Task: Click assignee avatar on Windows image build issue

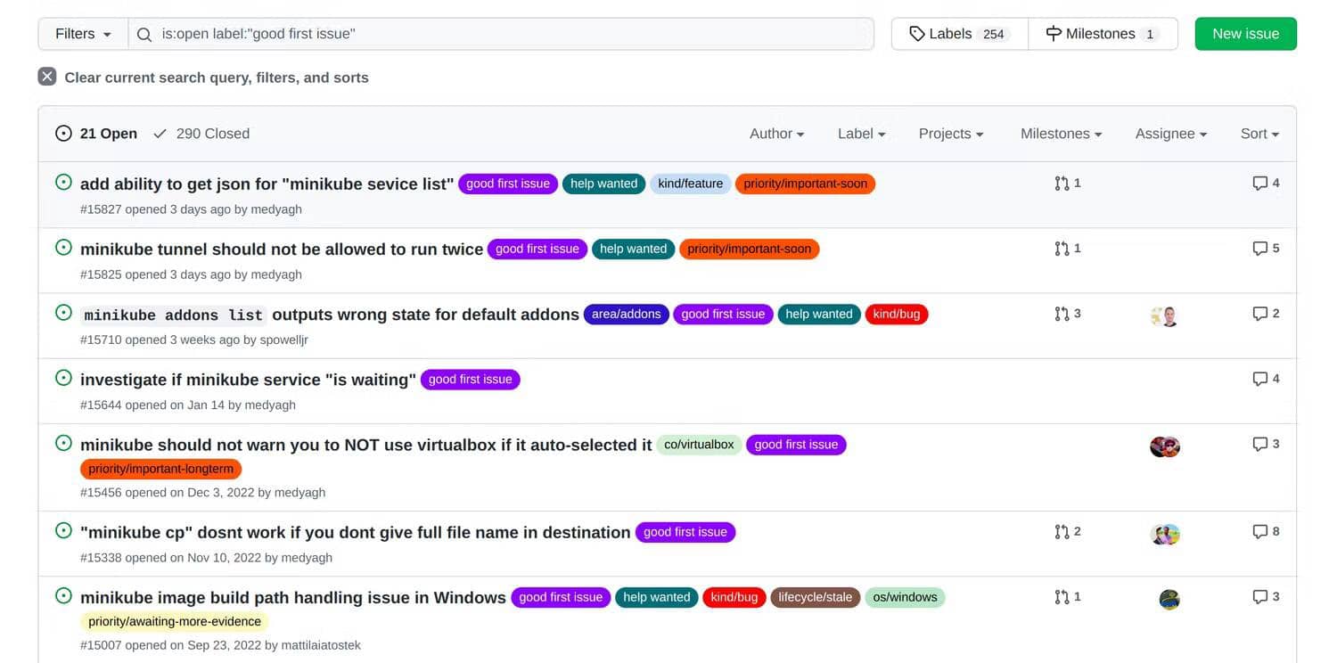Action: click(x=1169, y=599)
